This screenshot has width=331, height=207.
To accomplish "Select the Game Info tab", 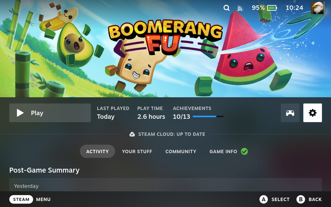I will (223, 151).
